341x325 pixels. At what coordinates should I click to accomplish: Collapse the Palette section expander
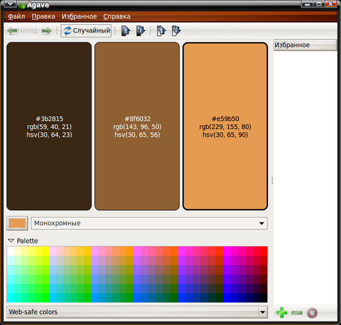pos(11,241)
